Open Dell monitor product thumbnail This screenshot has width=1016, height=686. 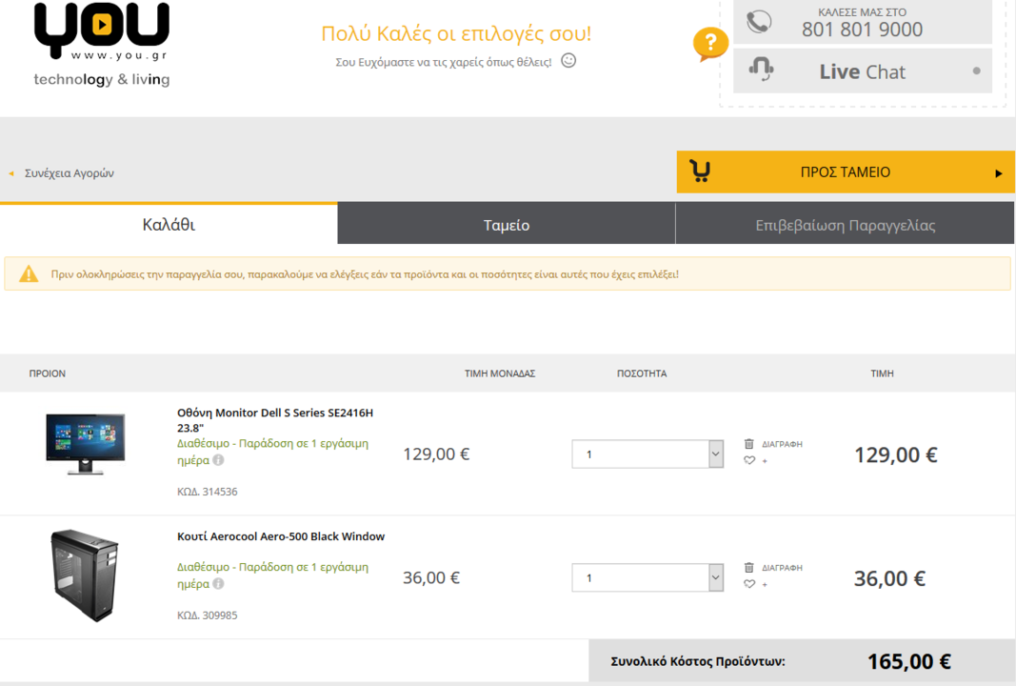[86, 444]
